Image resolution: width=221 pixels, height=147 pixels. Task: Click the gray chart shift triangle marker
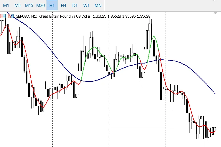tap(215, 13)
